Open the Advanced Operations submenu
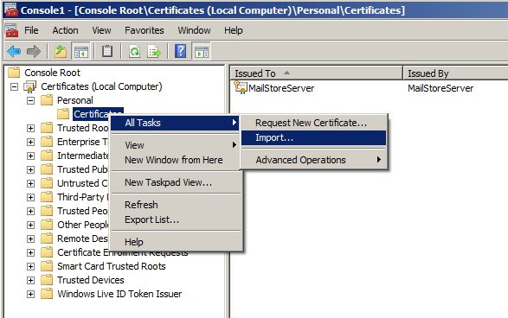 pos(313,160)
